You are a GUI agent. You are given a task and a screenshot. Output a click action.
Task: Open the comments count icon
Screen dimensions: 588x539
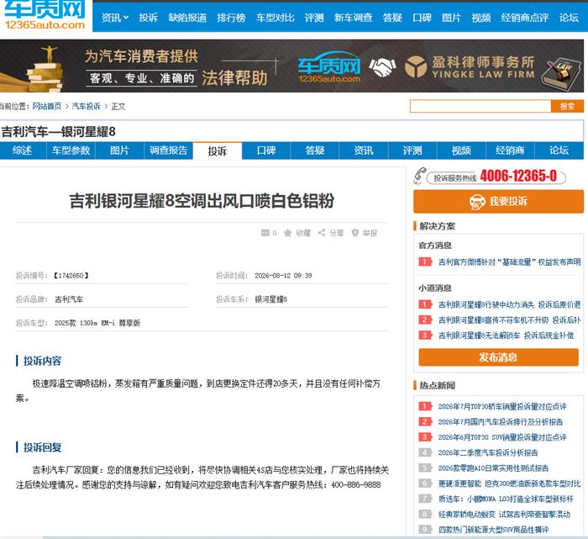[265, 233]
